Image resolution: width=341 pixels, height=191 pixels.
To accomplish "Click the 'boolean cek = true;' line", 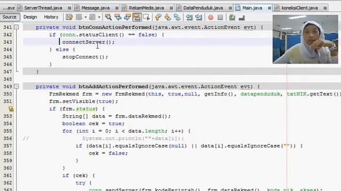I will tap(93, 124).
